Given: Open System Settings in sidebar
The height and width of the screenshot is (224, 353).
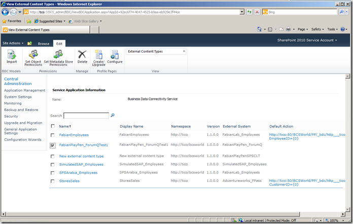Looking at the screenshot, I should pyautogui.click(x=18, y=97).
